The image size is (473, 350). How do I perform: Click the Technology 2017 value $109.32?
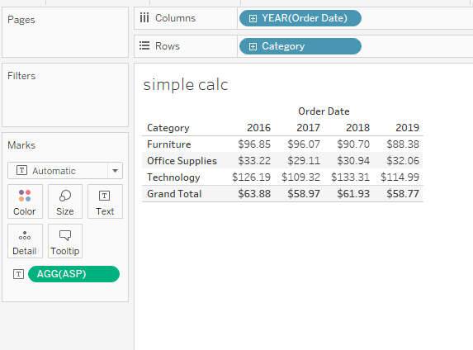point(300,177)
